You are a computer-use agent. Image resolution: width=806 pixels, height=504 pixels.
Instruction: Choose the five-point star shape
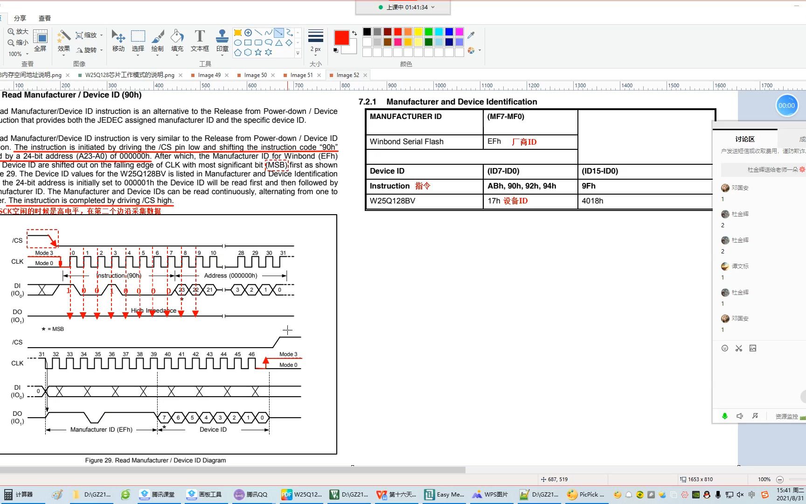pyautogui.click(x=258, y=52)
